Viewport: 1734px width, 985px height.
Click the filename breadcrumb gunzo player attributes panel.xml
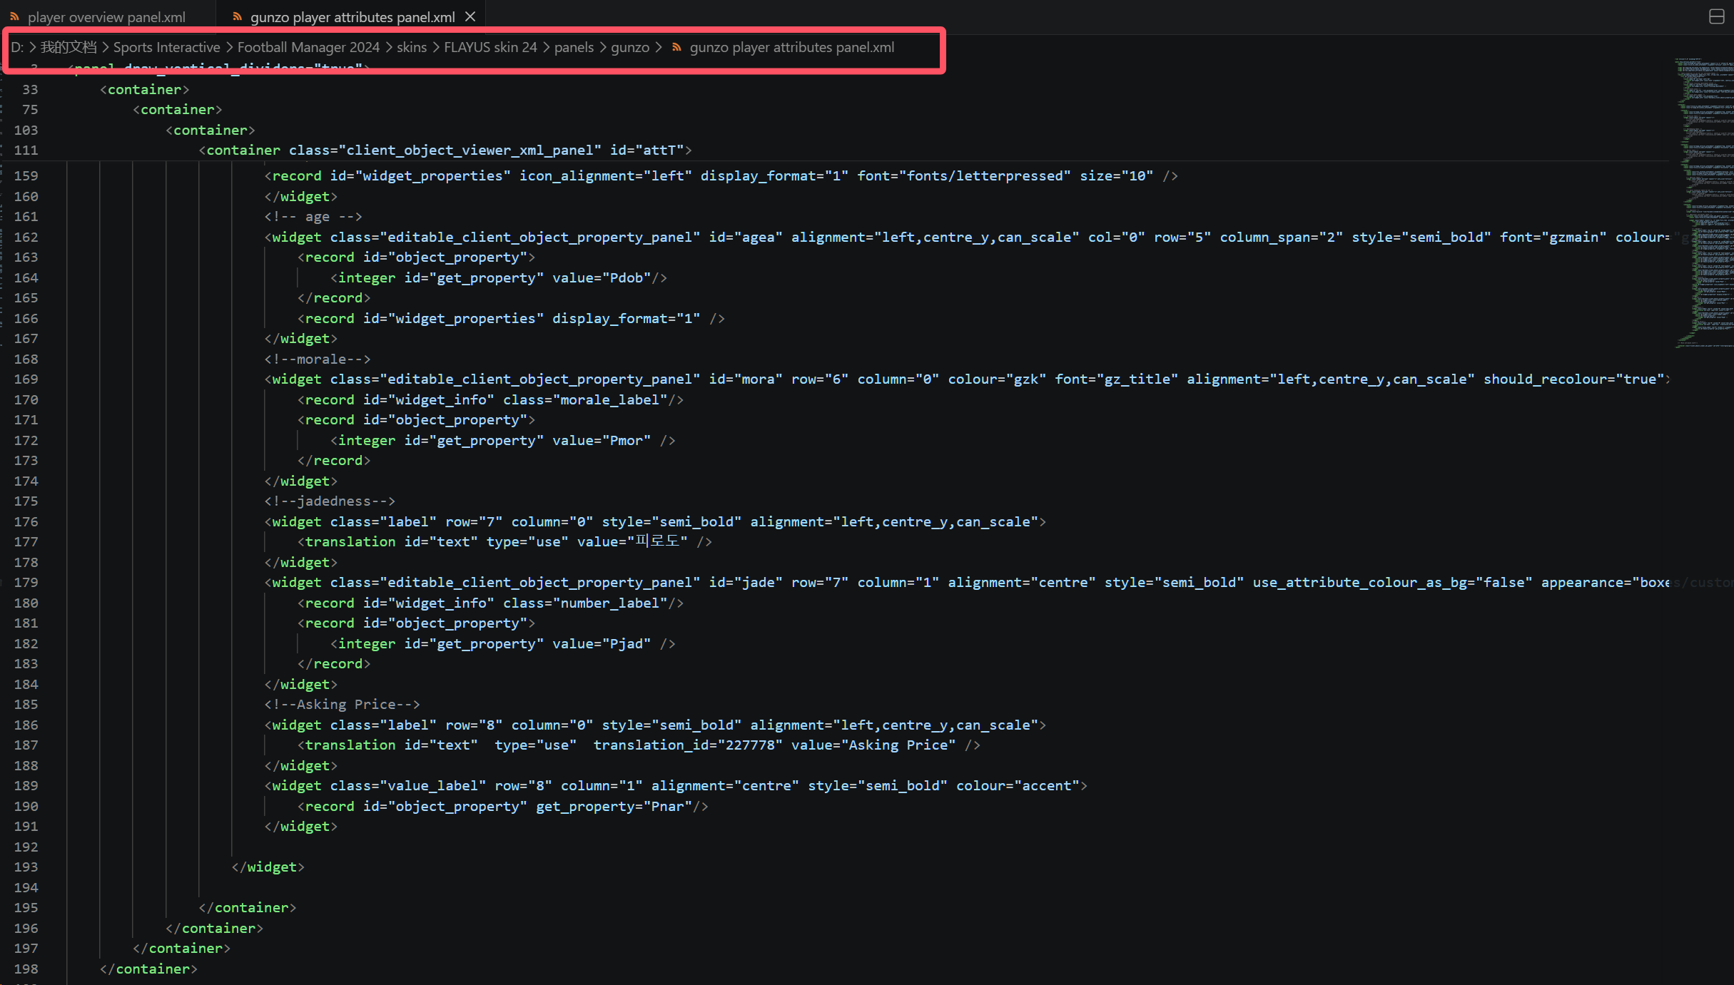(x=791, y=47)
